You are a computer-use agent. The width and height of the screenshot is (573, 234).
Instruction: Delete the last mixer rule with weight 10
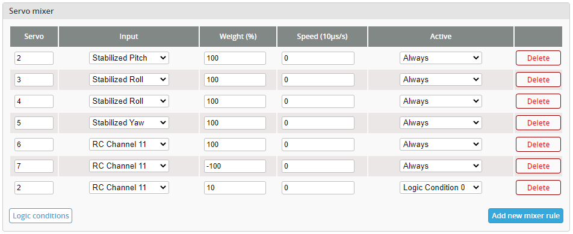[x=538, y=188]
